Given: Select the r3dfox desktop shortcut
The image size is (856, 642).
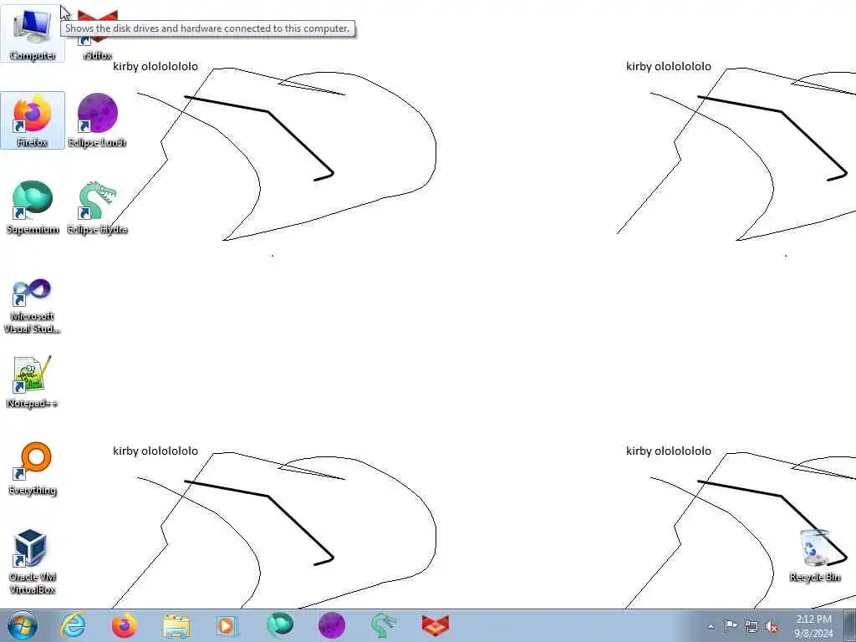Looking at the screenshot, I should [x=97, y=33].
